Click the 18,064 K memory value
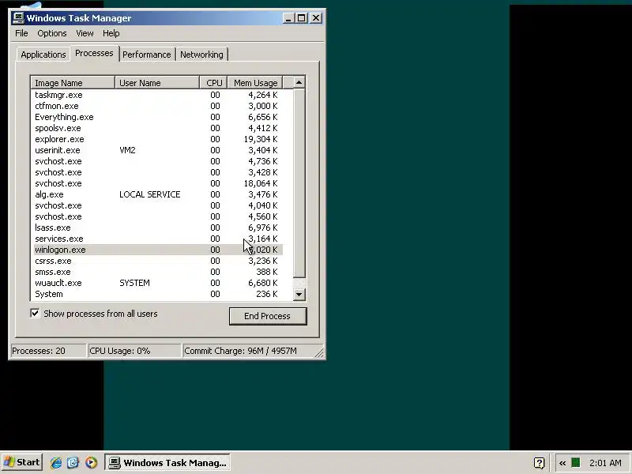 tap(261, 184)
